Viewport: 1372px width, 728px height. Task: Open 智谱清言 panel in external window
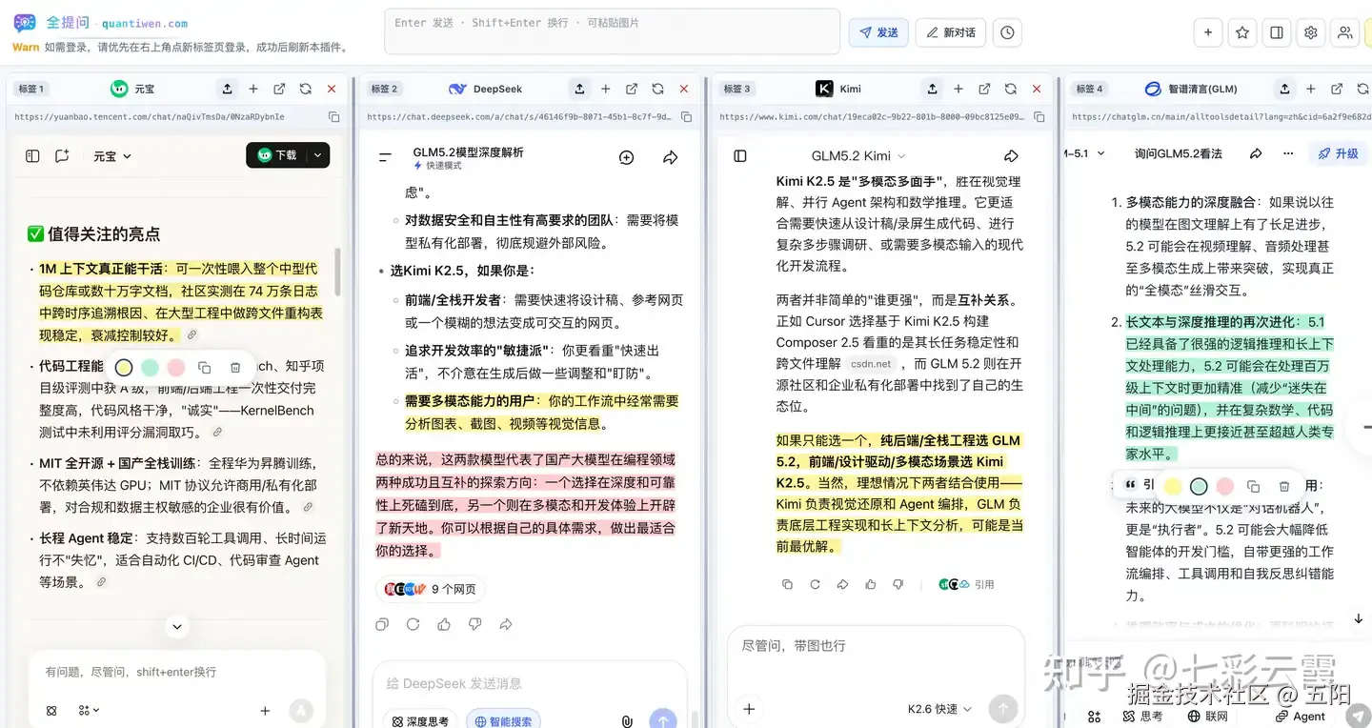(1337, 89)
